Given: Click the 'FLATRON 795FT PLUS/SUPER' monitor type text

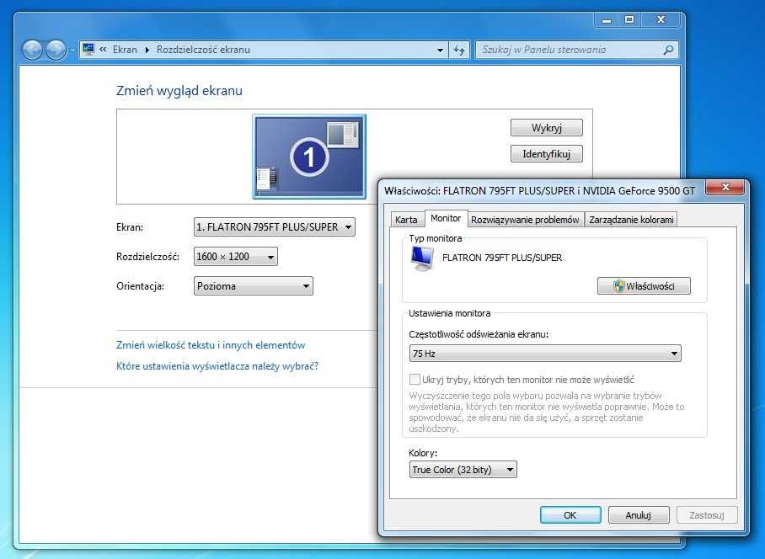Looking at the screenshot, I should (x=502, y=258).
